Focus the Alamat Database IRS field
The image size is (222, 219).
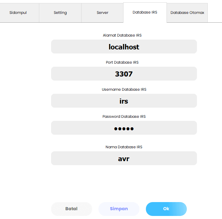coord(124,47)
